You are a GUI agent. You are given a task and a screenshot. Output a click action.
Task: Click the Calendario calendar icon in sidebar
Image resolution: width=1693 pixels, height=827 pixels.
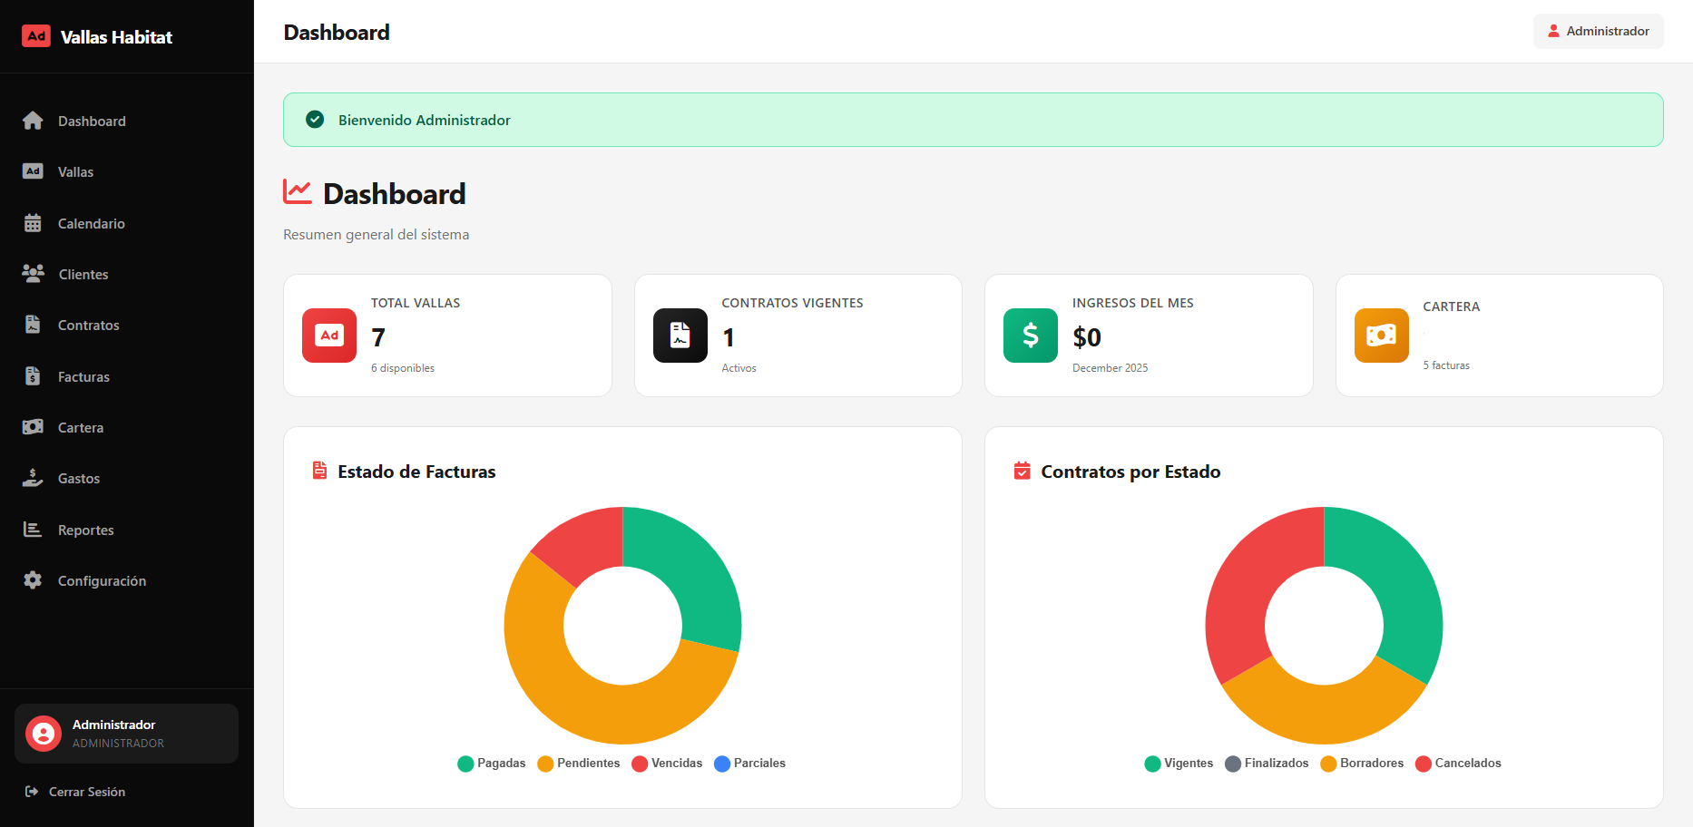(x=33, y=223)
